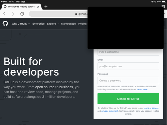The width and height of the screenshot is (167, 125).
Task: Open the Learn more password link
Action: click(x=142, y=89)
